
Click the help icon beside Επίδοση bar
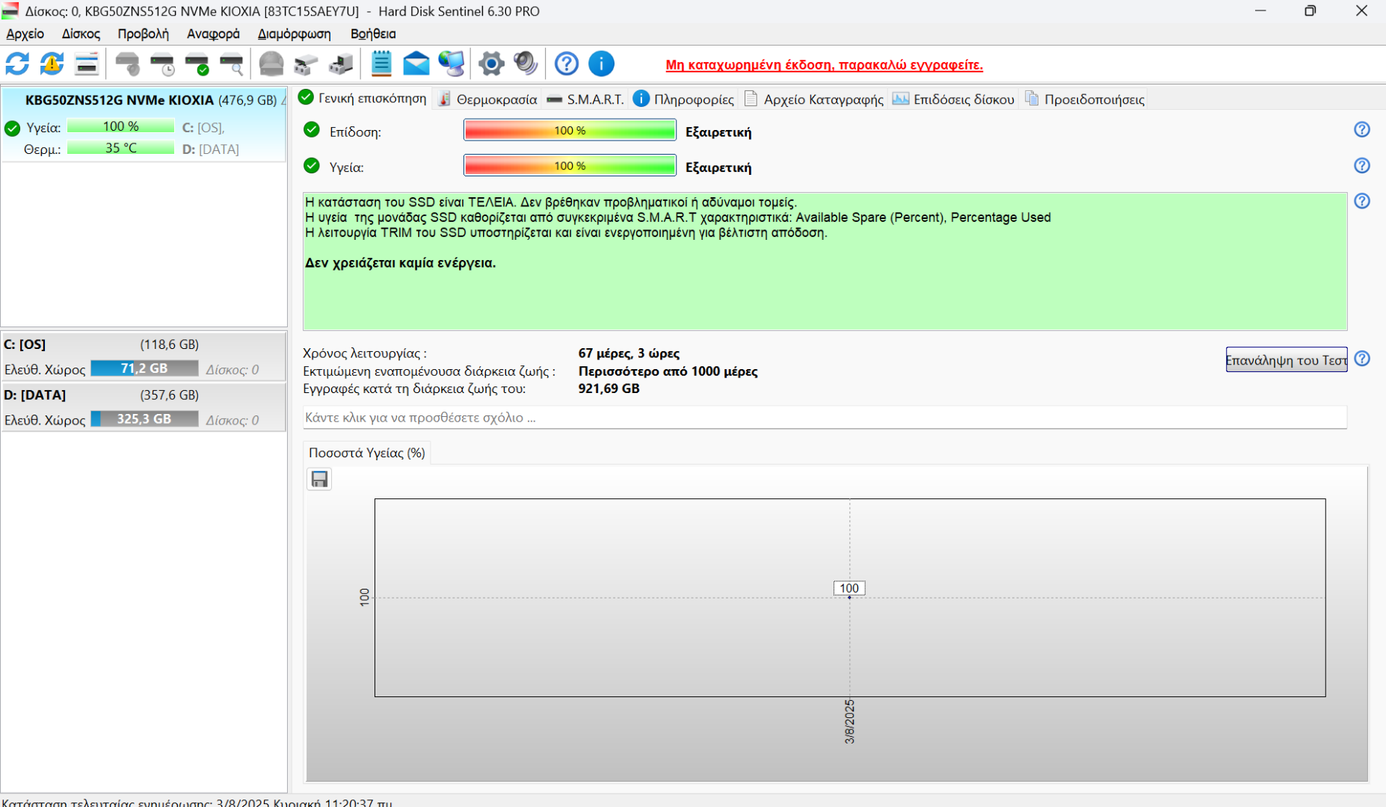point(1362,130)
